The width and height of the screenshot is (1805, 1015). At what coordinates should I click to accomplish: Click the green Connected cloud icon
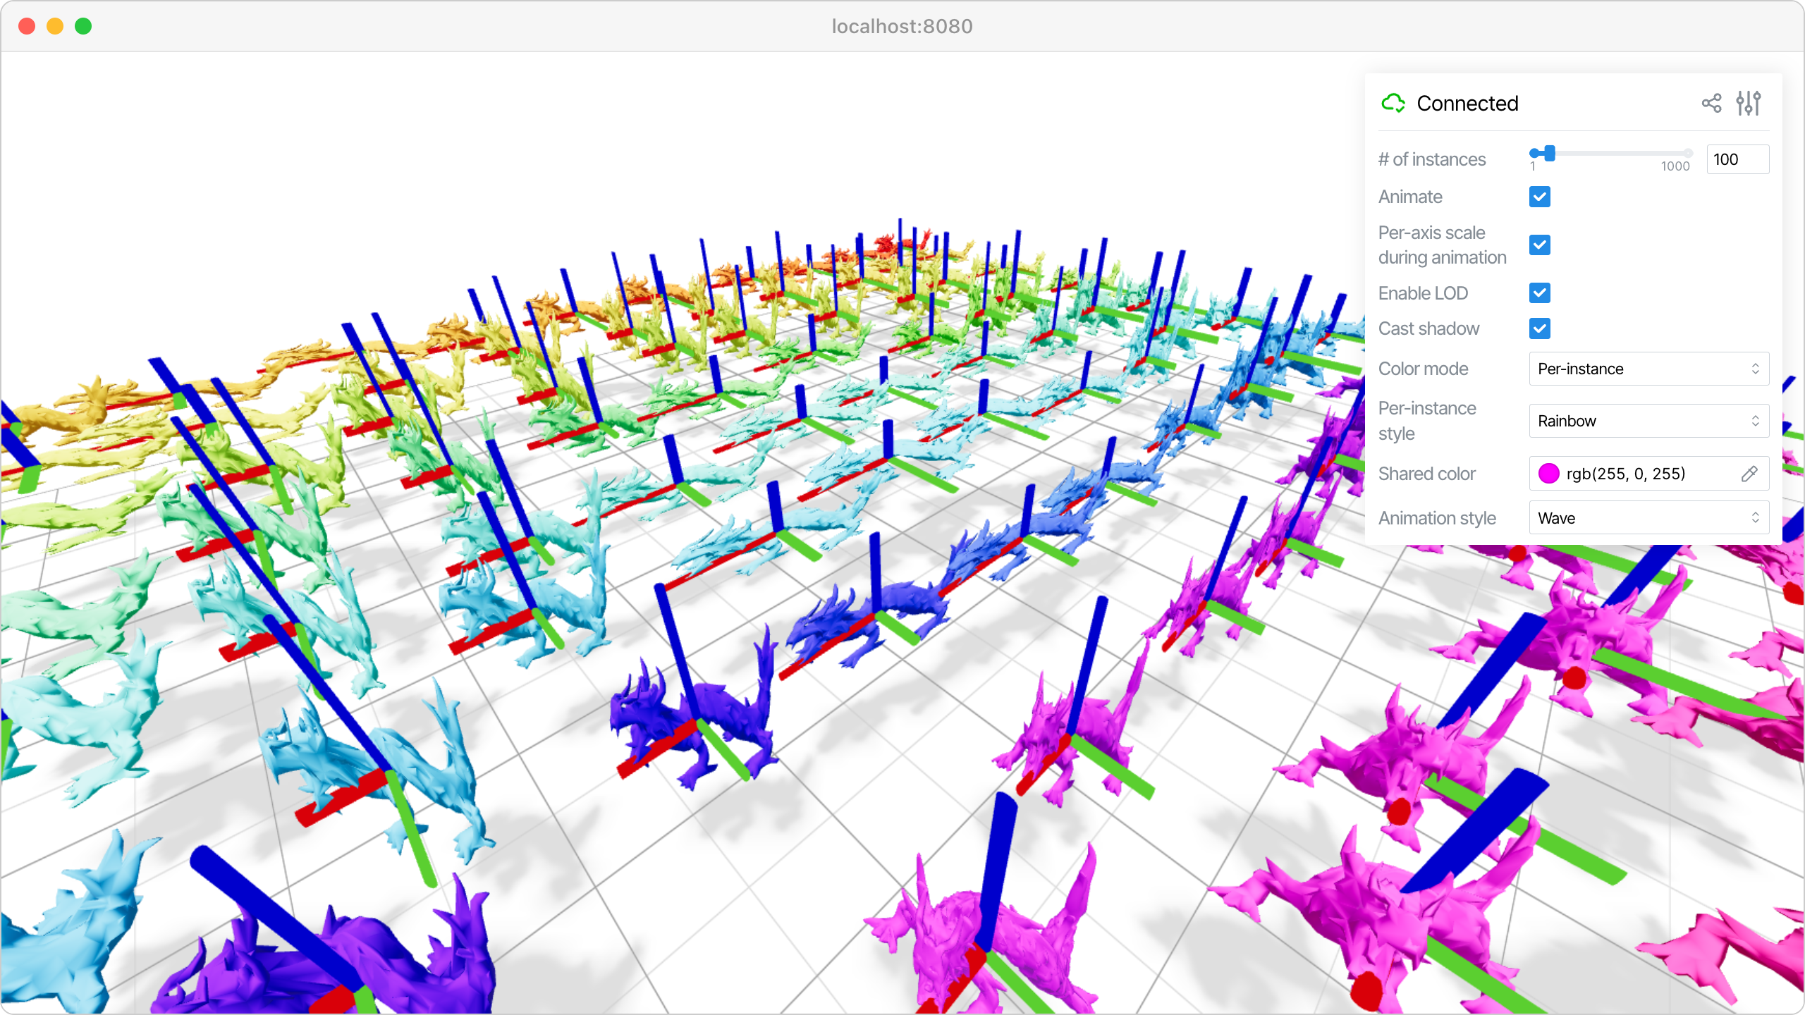(x=1393, y=104)
